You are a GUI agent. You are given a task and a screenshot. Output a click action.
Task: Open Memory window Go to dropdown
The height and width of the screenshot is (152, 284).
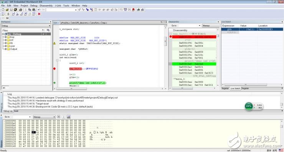click(x=30, y=117)
